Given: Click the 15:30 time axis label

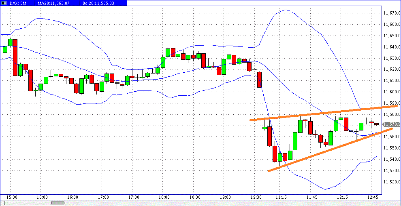Looking at the screenshot, I should 12,198.
